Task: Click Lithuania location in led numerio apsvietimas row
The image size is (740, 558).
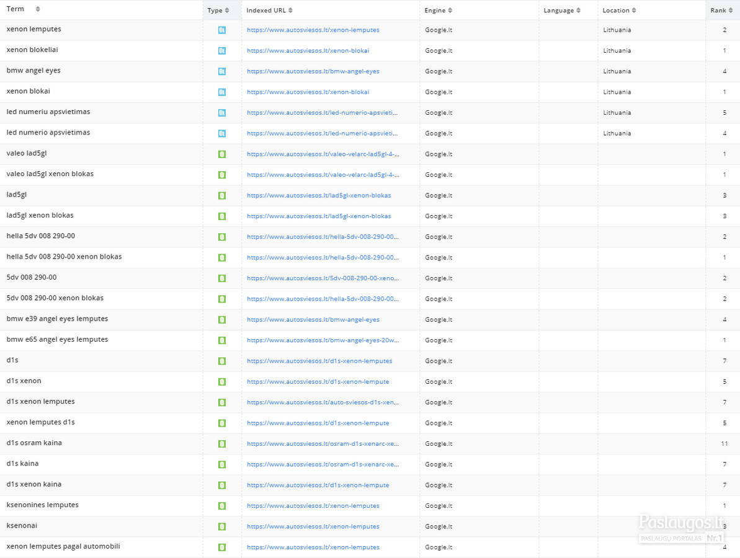Action: coord(617,133)
